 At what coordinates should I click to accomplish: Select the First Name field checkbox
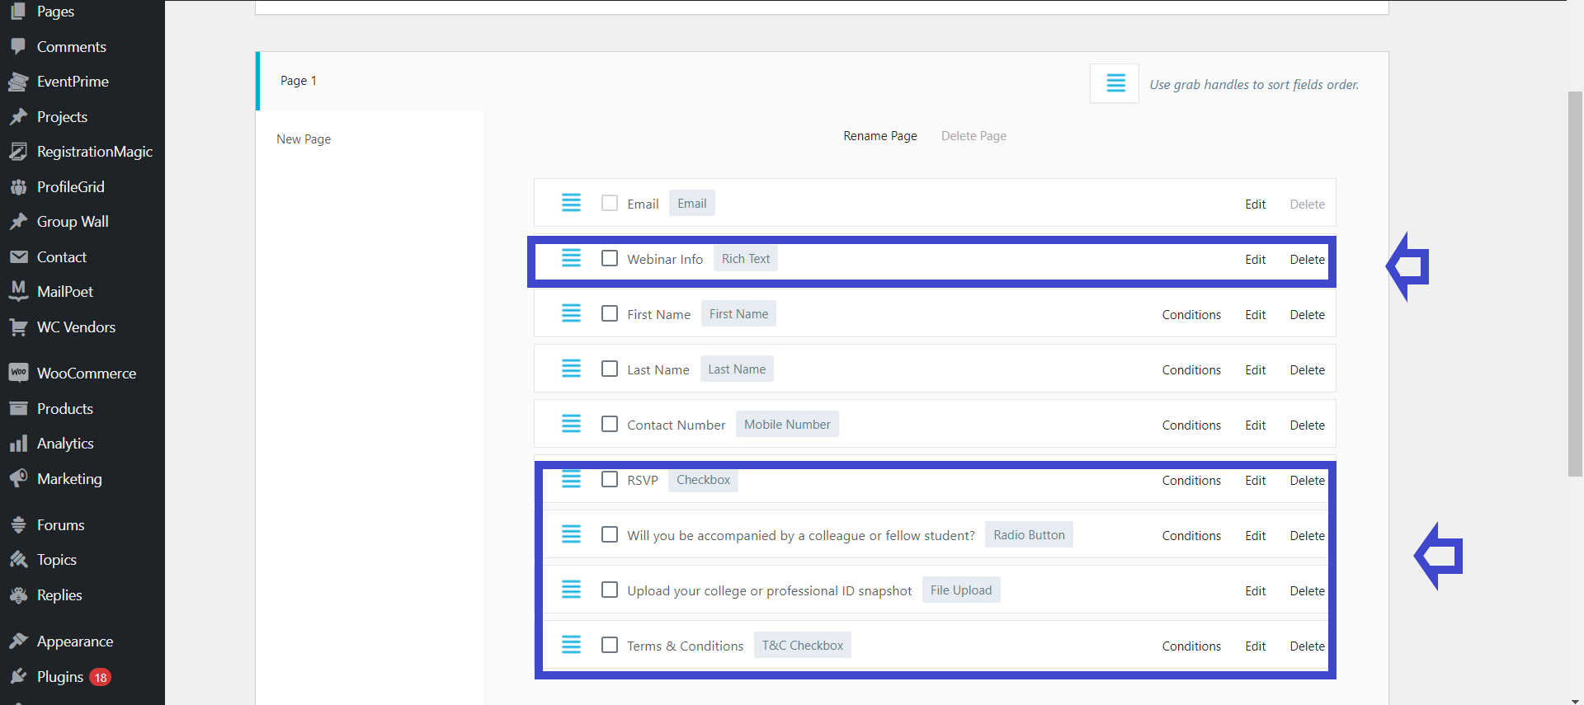coord(610,313)
